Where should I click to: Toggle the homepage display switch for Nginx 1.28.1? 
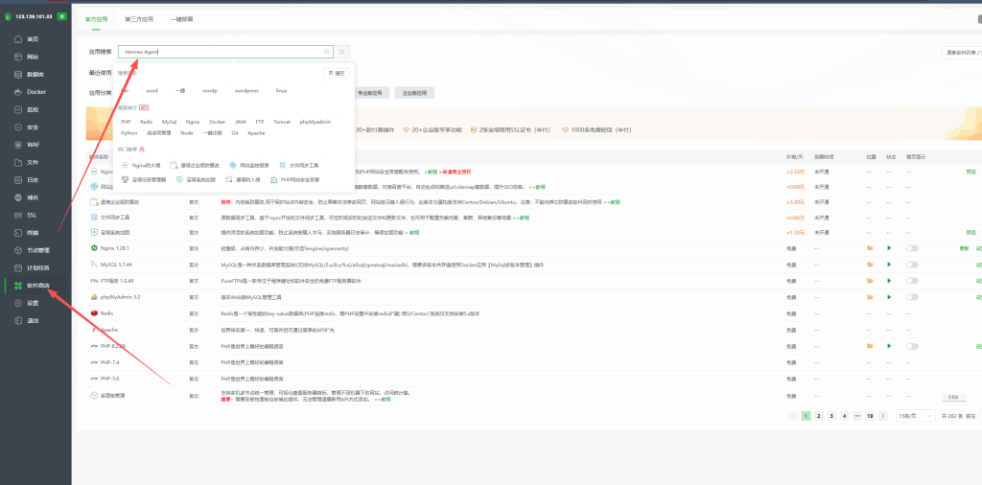[912, 248]
